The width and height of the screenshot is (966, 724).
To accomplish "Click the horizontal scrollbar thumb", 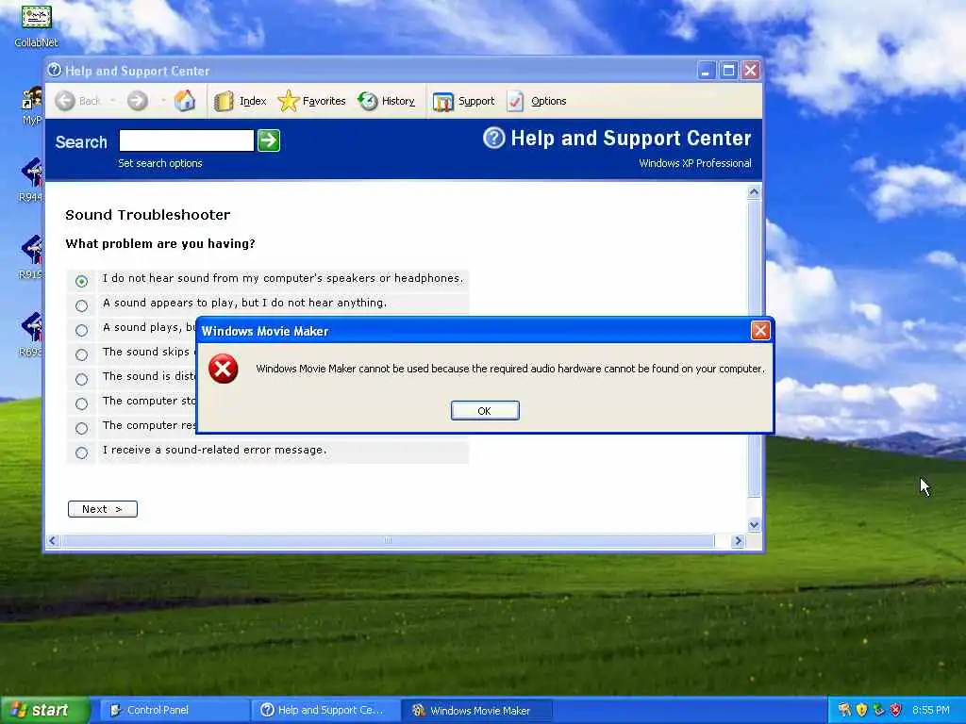I will (x=388, y=540).
